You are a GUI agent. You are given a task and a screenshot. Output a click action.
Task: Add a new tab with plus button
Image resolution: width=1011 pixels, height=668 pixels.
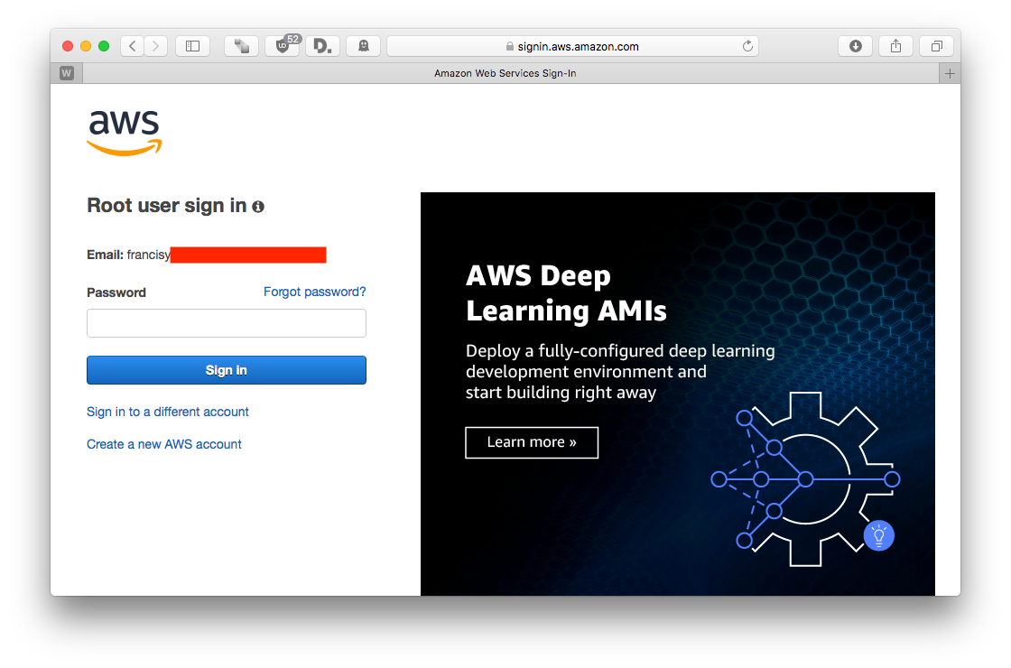(950, 73)
